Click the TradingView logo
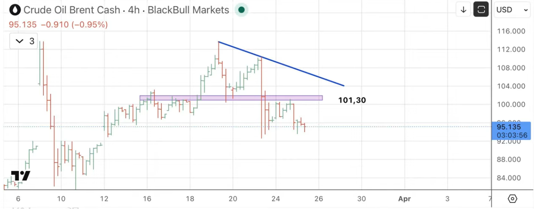 20,176
